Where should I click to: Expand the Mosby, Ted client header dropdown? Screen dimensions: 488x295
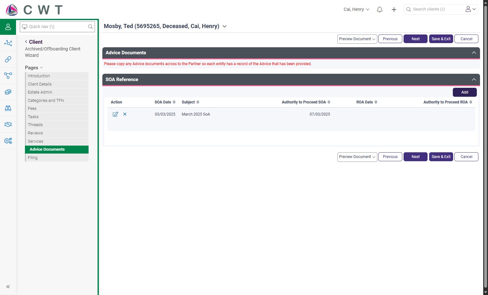pos(224,26)
